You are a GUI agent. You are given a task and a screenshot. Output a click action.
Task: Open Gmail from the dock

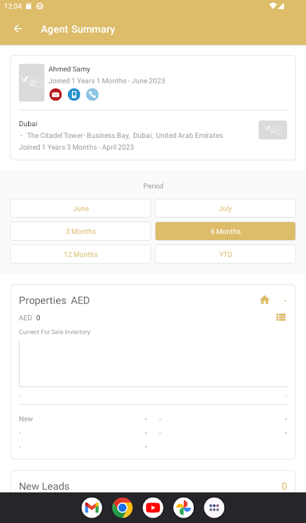pyautogui.click(x=92, y=508)
